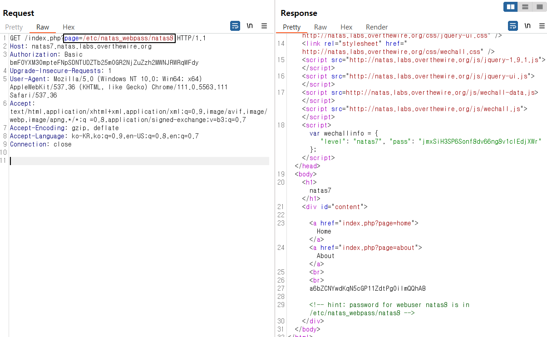This screenshot has height=337, width=547.
Task: Click the Host header line
Action: [81, 46]
